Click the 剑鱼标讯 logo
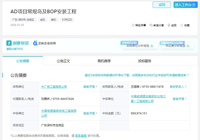Screen dimensions: 200x140 click(x=17, y=43)
